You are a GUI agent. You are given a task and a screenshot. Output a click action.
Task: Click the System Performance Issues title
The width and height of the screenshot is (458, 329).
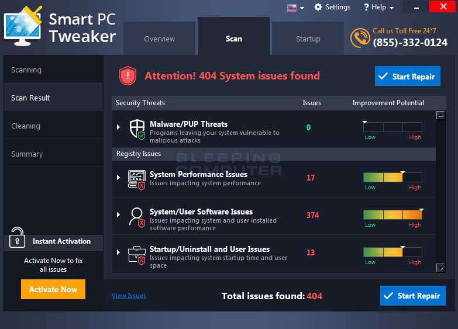198,174
